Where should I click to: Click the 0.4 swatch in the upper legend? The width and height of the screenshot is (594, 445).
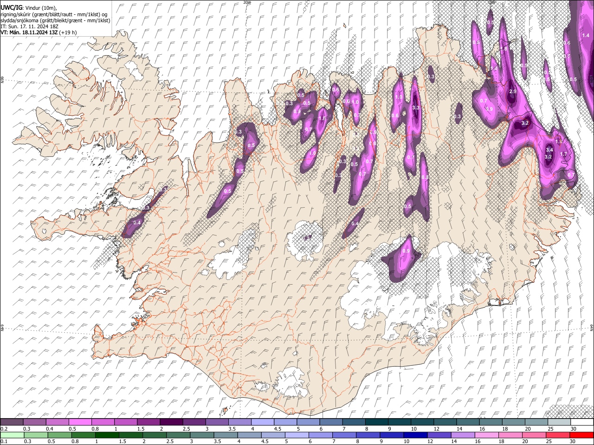click(57, 422)
